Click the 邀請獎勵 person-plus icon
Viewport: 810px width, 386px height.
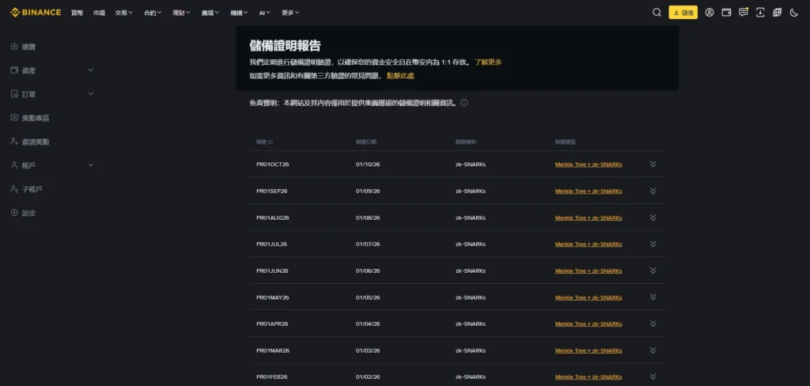point(14,141)
